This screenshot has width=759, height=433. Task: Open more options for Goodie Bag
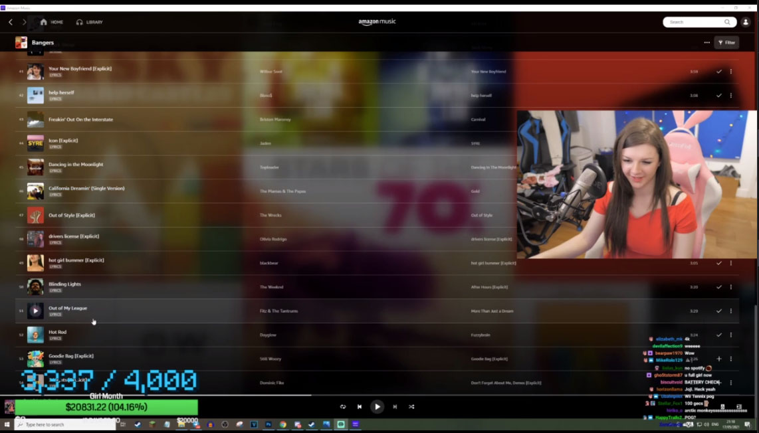pyautogui.click(x=731, y=359)
